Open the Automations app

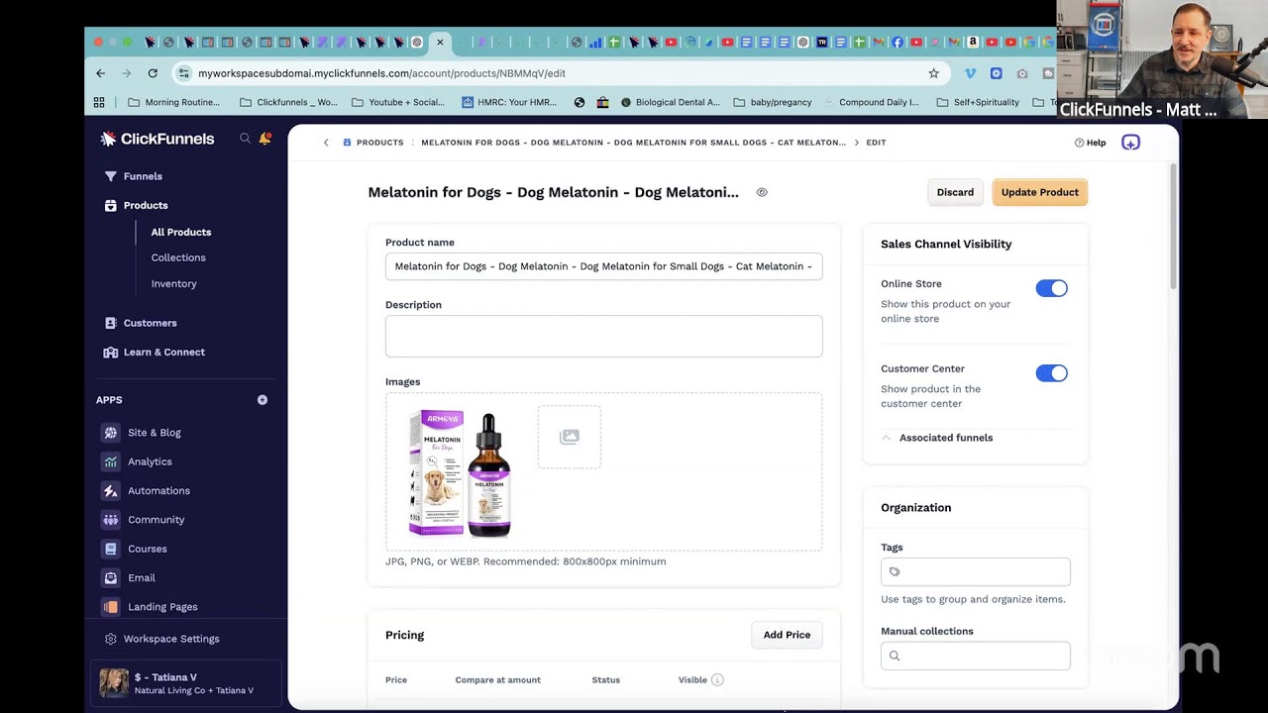pyautogui.click(x=158, y=490)
